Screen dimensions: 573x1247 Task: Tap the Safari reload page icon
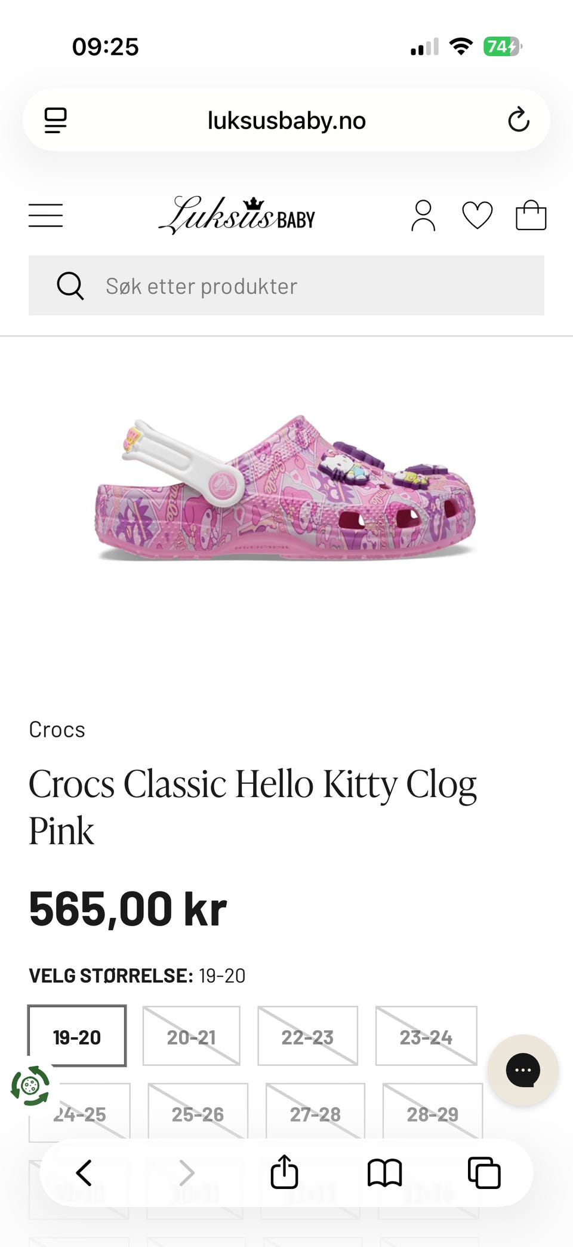519,120
